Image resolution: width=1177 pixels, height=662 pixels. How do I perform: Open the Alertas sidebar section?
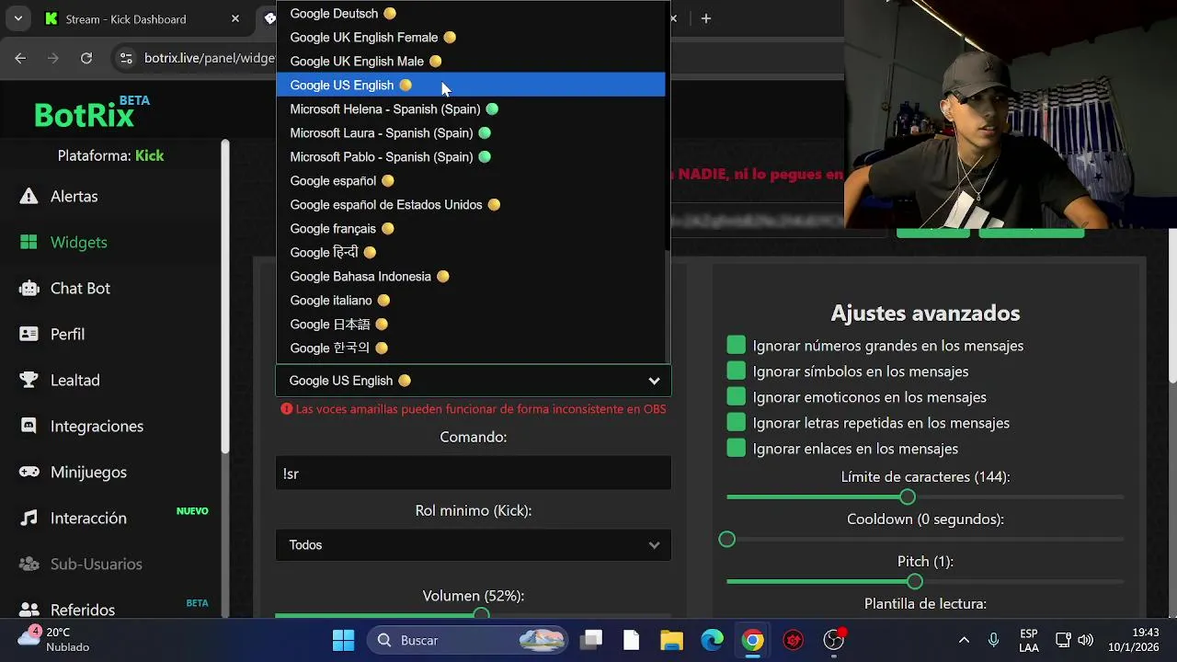[74, 196]
